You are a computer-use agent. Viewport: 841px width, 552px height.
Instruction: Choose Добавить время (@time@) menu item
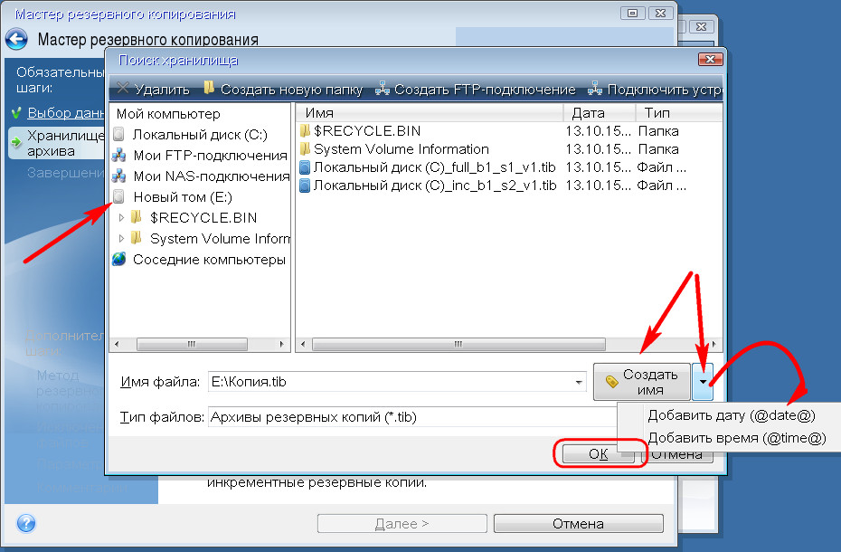pos(737,437)
